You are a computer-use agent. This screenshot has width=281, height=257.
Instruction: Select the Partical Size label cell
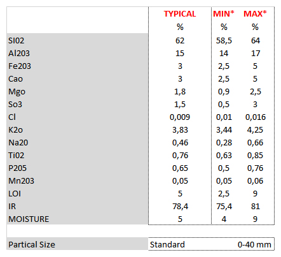pyautogui.click(x=78, y=244)
